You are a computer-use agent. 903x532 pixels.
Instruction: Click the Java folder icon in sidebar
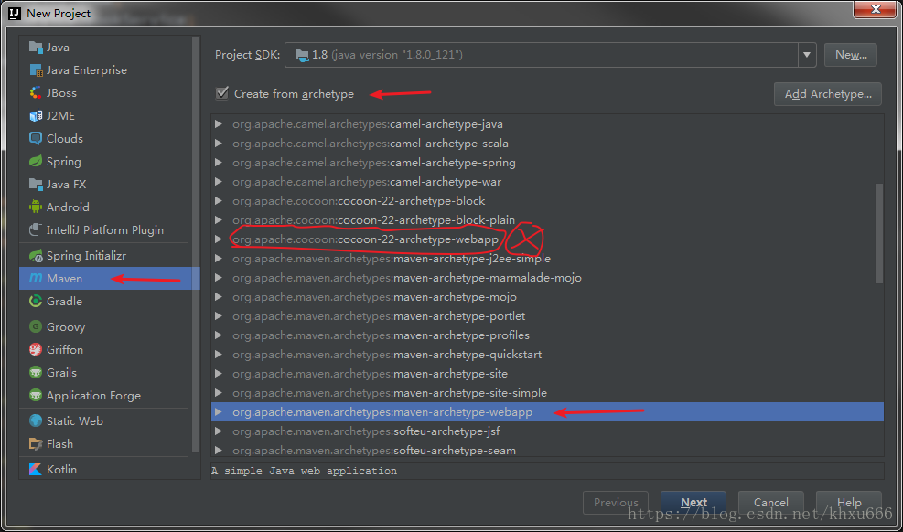point(36,48)
